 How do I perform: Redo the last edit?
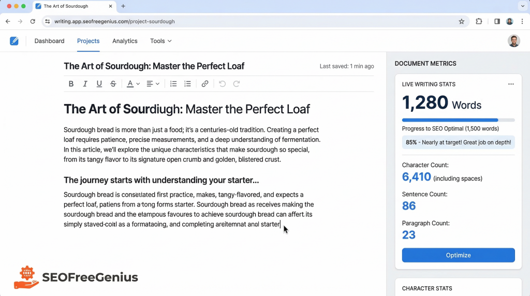click(x=236, y=84)
